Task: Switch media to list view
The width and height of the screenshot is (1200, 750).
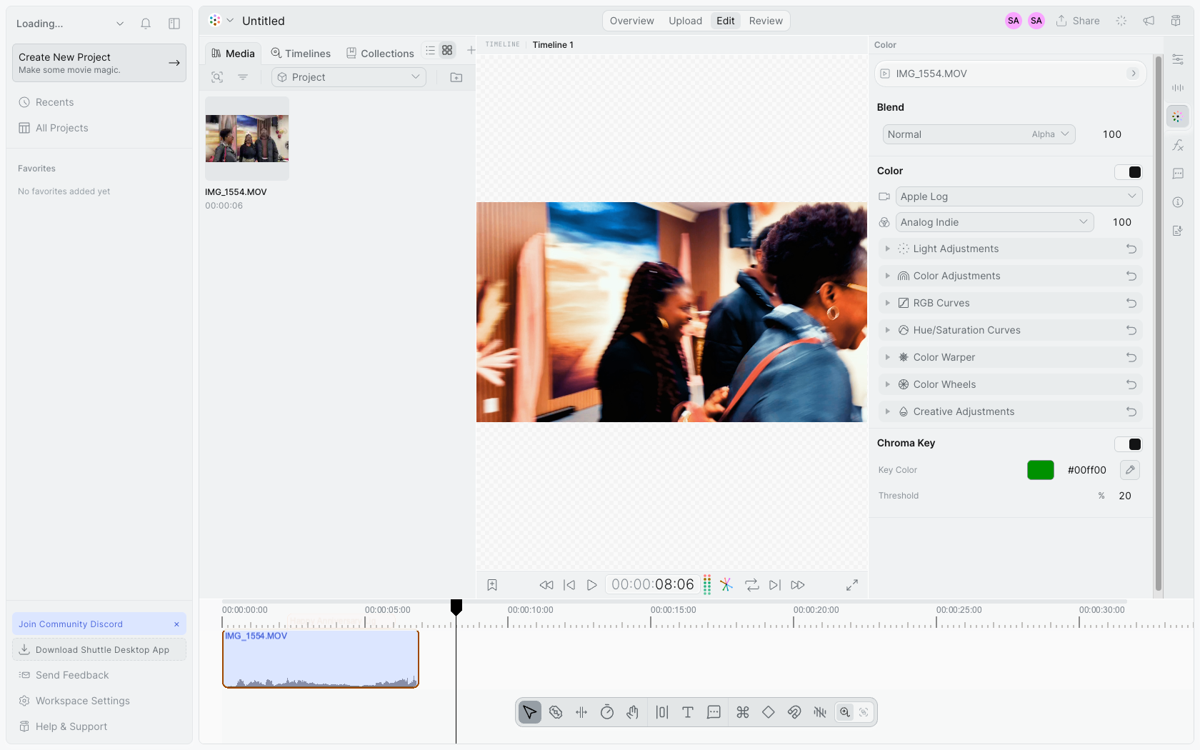Action: click(x=430, y=50)
